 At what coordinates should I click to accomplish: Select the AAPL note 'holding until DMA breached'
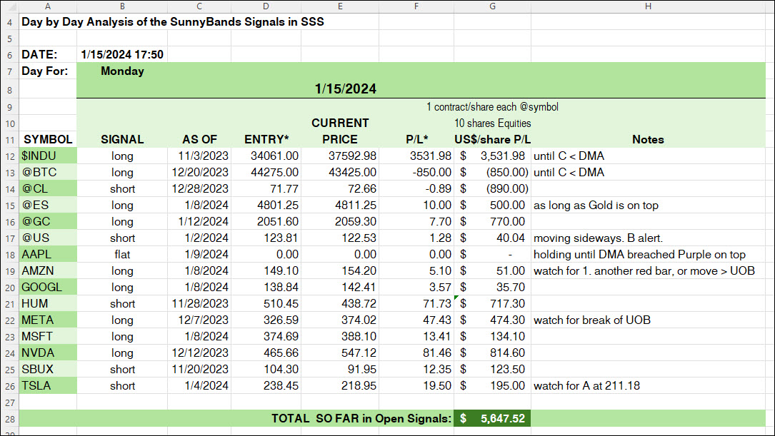[648, 254]
